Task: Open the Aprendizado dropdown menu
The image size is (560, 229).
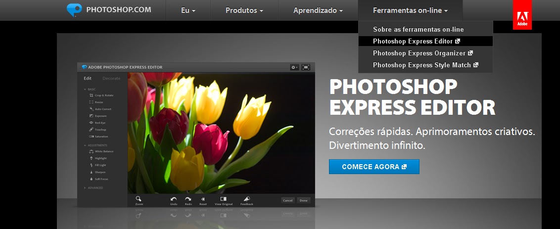Action: click(318, 10)
